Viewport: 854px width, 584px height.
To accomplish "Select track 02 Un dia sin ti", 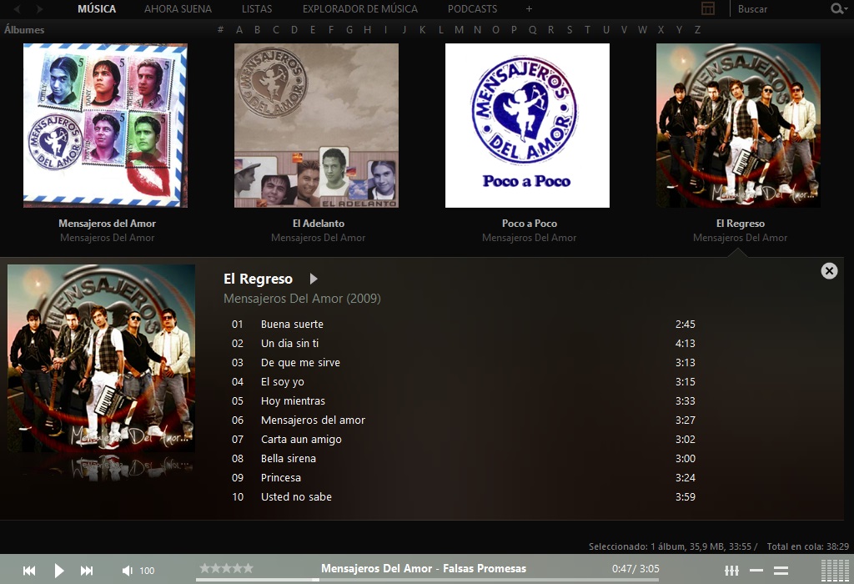I will [x=463, y=343].
